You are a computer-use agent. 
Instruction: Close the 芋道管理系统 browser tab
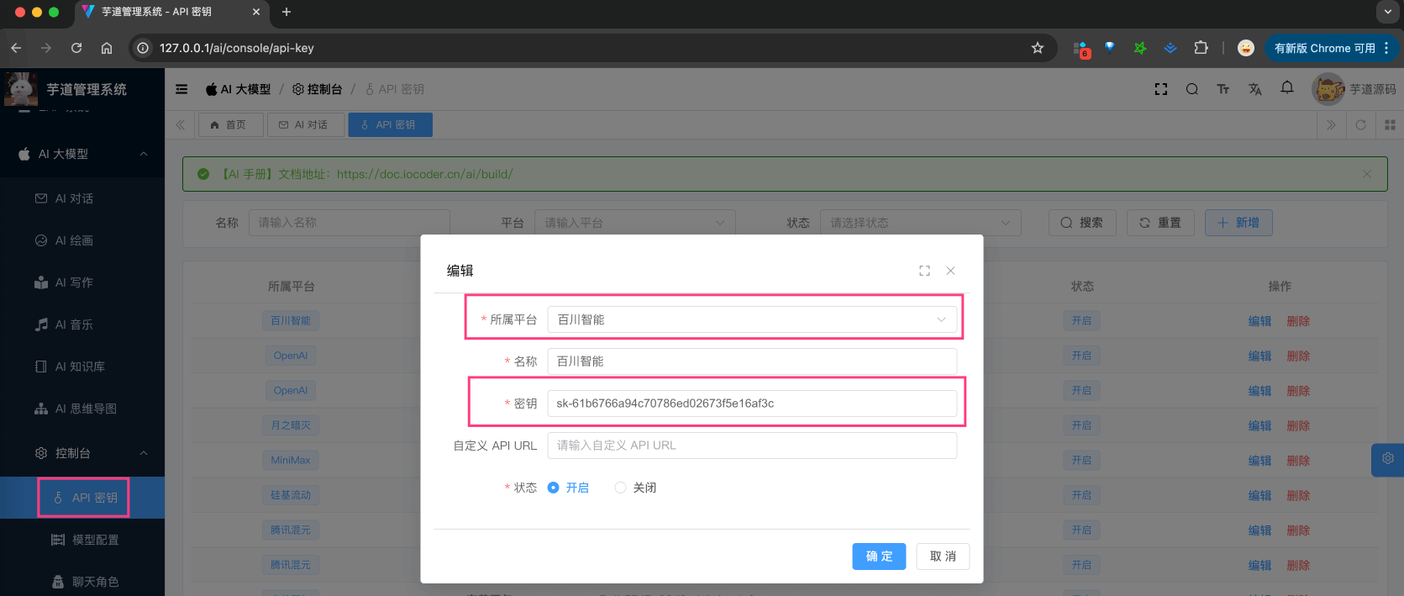tap(256, 12)
